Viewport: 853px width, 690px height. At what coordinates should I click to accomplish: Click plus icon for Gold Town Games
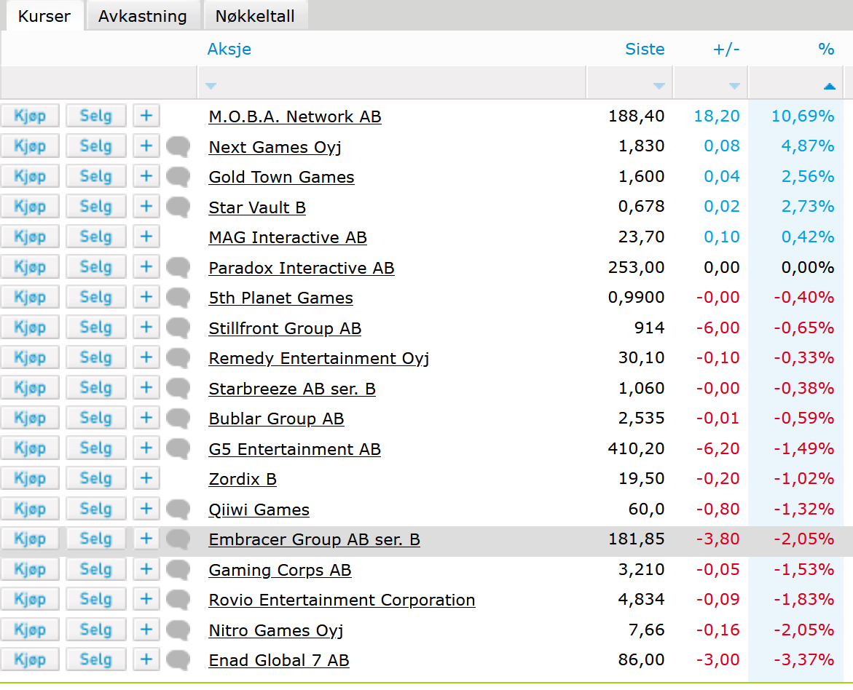146,176
